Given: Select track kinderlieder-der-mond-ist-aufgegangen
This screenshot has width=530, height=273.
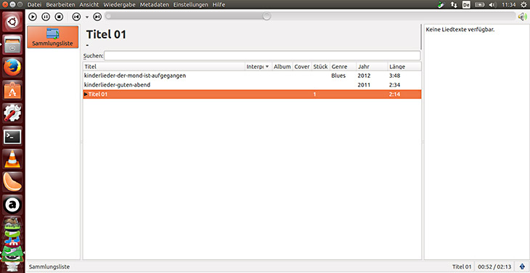Looking at the screenshot, I should click(252, 76).
